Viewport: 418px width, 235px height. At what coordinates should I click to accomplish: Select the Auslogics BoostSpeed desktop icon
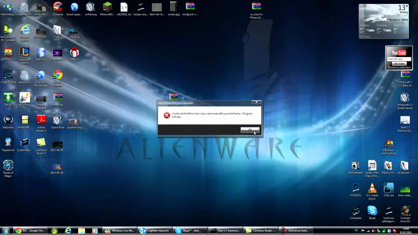point(41,79)
